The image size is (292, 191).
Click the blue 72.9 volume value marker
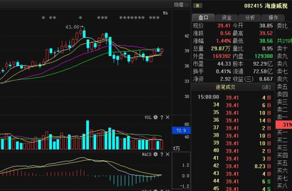pos(181,130)
